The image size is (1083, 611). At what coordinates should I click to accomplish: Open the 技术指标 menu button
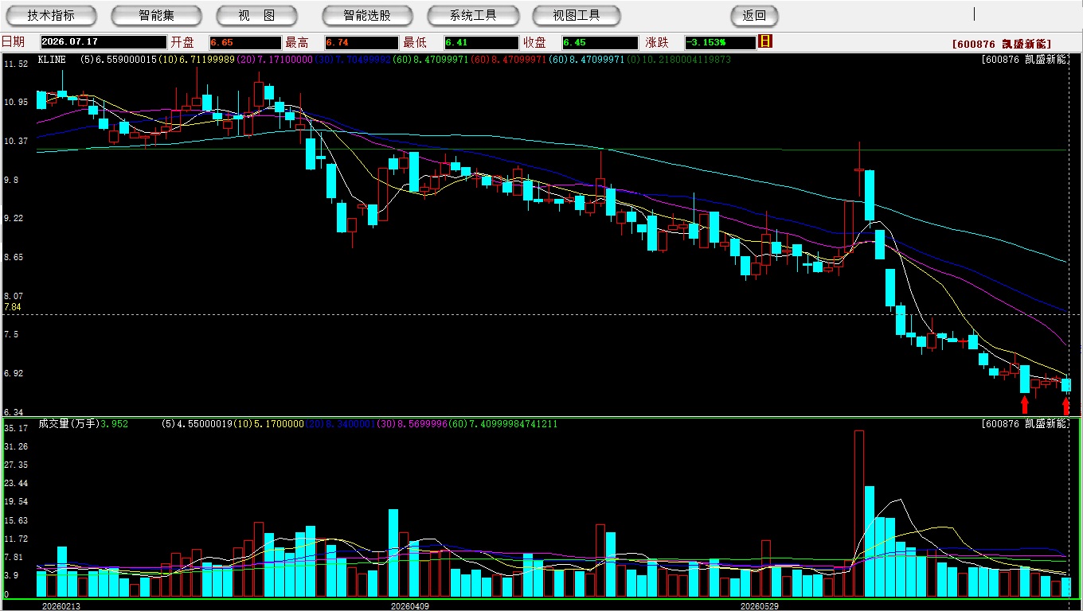(x=51, y=15)
